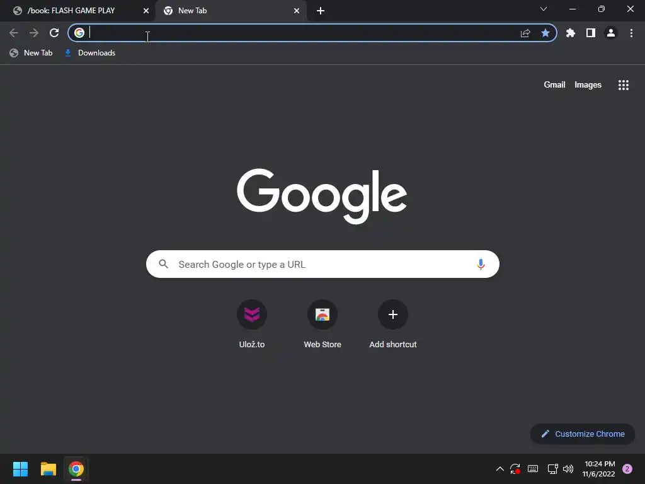Click the Google icon in address bar
The width and height of the screenshot is (645, 484).
click(x=79, y=33)
